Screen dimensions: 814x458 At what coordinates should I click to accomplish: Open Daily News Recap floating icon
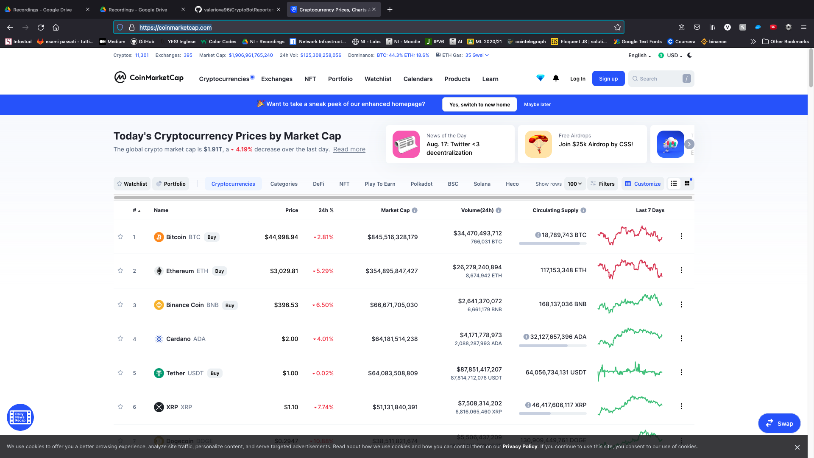click(20, 417)
